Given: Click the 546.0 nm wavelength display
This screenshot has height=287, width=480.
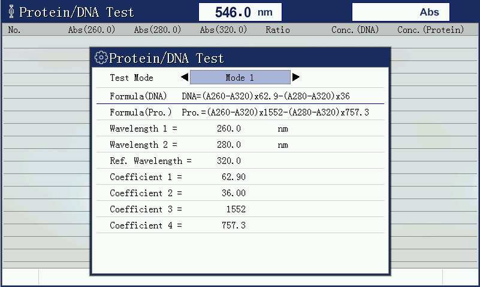Looking at the screenshot, I should (240, 12).
